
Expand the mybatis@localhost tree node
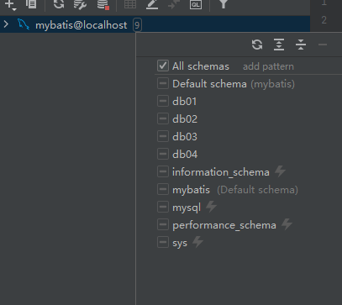pyautogui.click(x=6, y=24)
